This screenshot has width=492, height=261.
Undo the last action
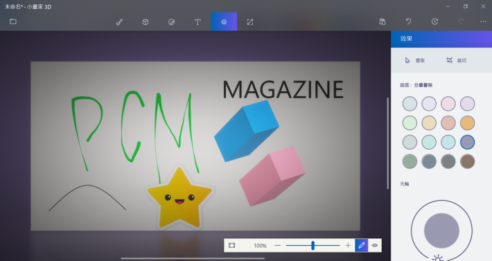pyautogui.click(x=409, y=21)
